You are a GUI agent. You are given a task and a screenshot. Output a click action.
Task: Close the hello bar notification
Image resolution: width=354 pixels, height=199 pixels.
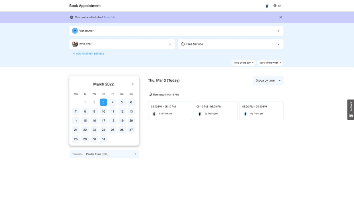[281, 17]
